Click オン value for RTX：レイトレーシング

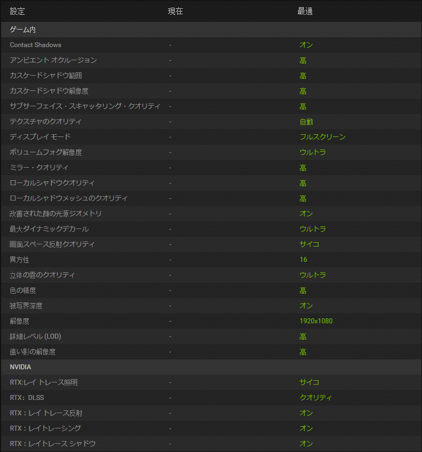tap(306, 428)
